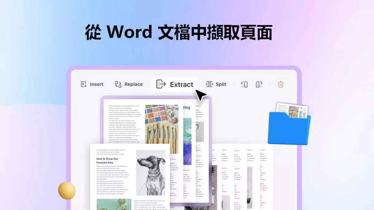Click the Extract page icon

[x=161, y=84]
